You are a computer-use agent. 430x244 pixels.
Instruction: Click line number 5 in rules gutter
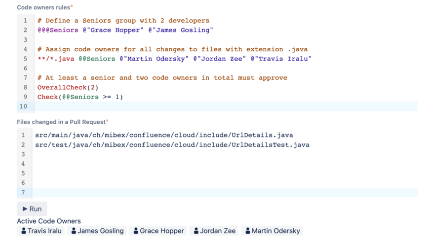click(25, 59)
